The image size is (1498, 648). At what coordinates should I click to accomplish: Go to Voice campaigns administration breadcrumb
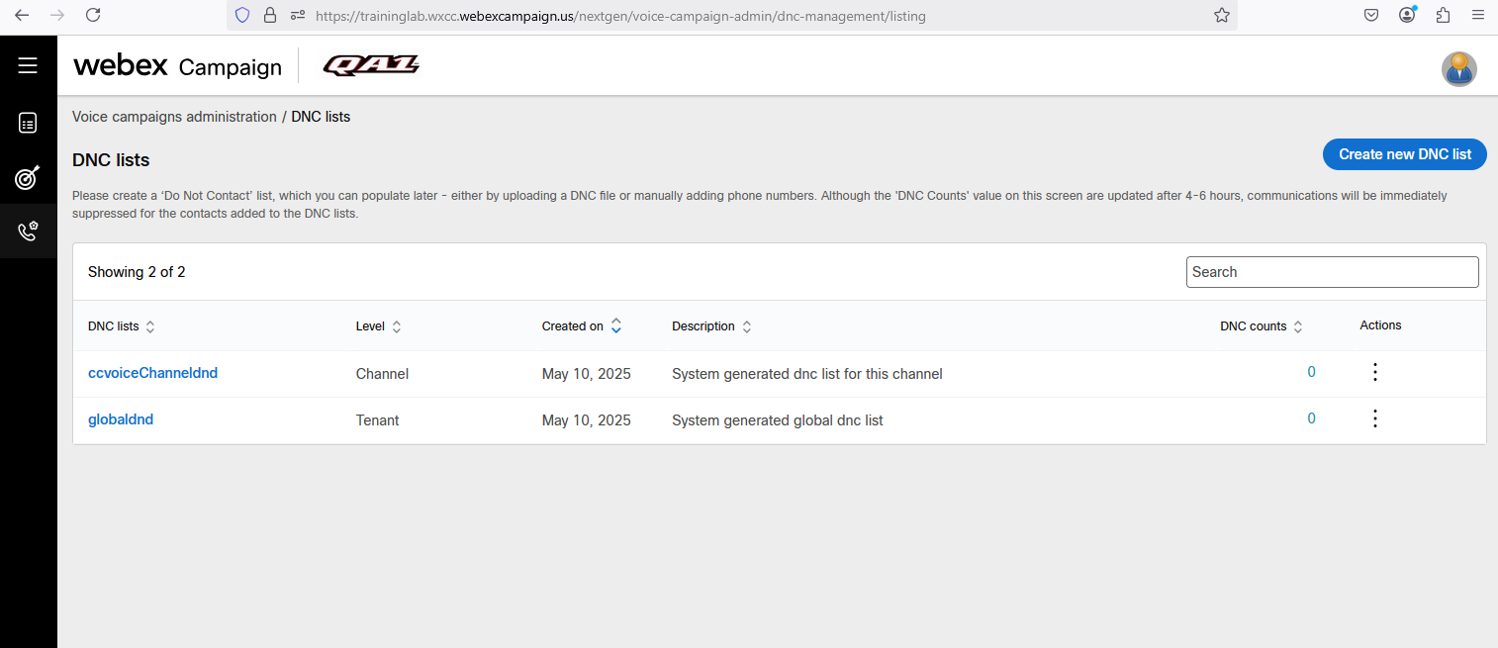click(174, 117)
